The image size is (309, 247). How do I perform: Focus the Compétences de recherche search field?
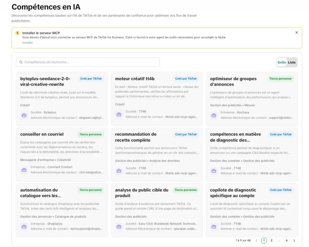pyautogui.click(x=88, y=62)
